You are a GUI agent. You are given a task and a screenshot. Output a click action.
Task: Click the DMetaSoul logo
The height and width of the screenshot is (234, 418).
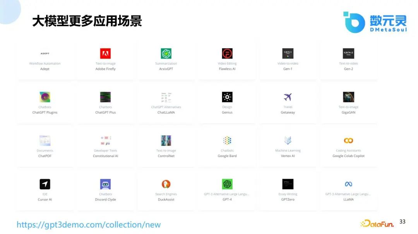click(x=375, y=22)
